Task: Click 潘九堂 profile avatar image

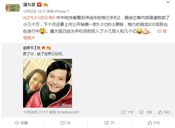Action: [13, 8]
